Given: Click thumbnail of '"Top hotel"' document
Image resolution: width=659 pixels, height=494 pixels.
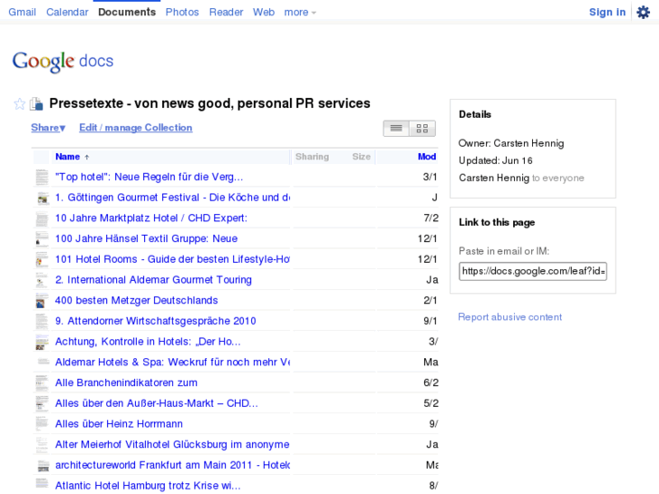Looking at the screenshot, I should click(x=42, y=177).
